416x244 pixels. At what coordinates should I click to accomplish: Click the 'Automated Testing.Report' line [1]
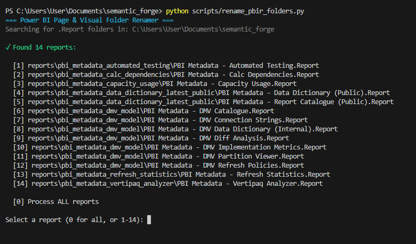tap(166, 66)
